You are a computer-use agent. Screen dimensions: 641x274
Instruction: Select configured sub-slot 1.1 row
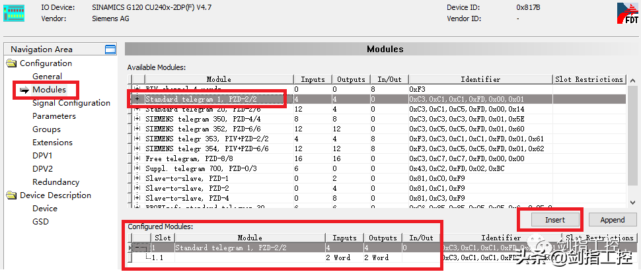(x=159, y=257)
